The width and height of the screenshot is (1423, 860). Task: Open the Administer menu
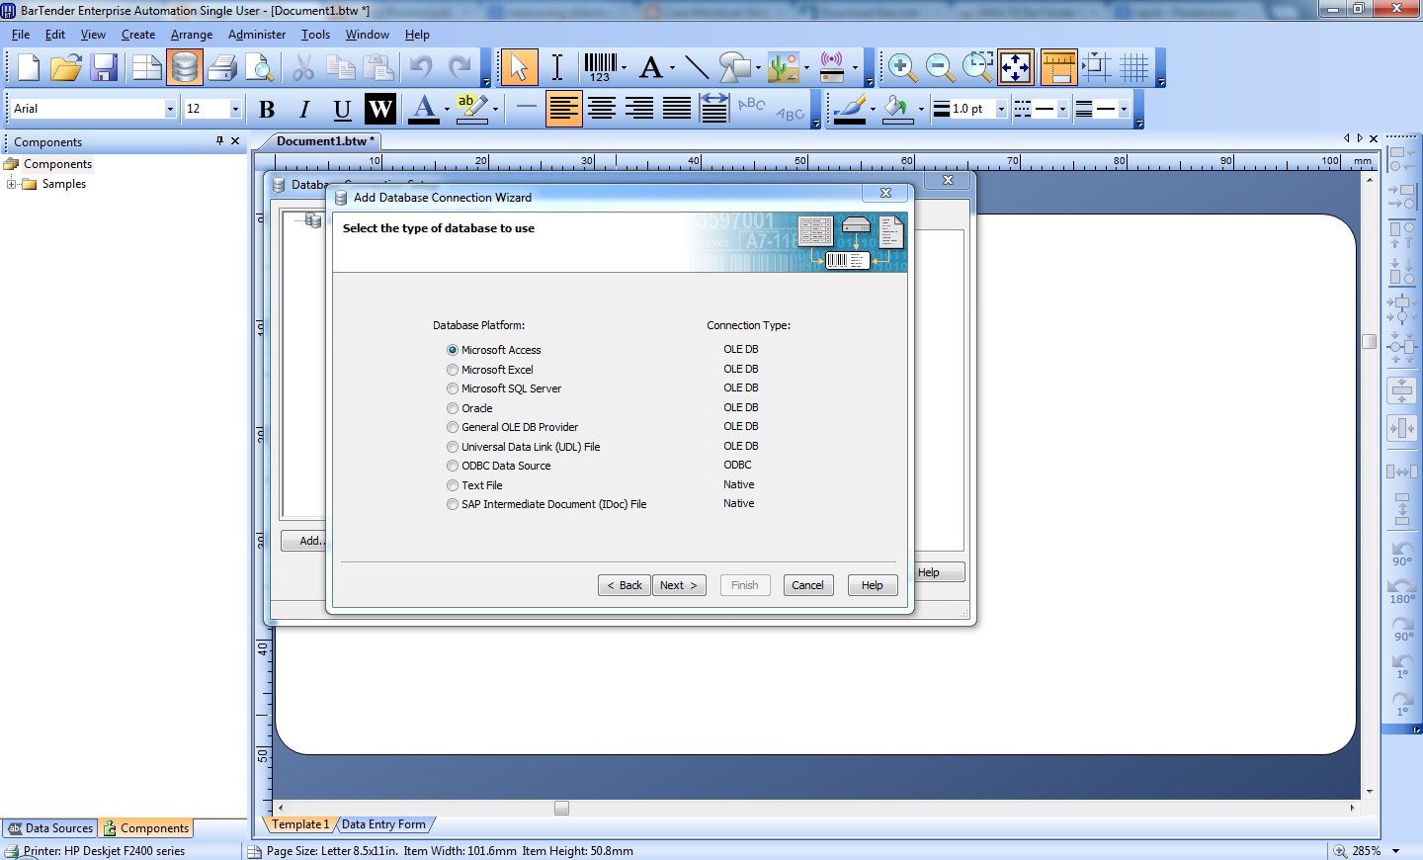(257, 35)
